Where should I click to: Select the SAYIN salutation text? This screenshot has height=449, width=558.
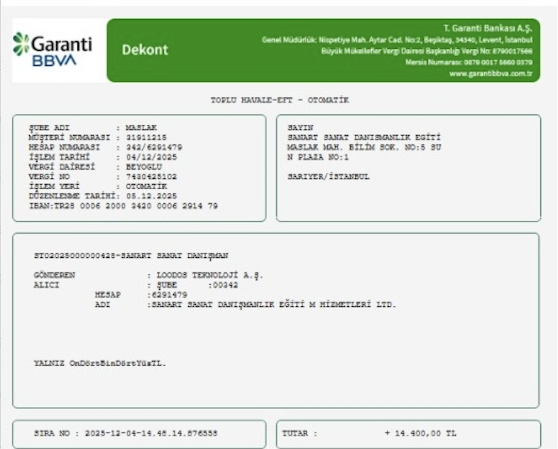click(x=300, y=127)
